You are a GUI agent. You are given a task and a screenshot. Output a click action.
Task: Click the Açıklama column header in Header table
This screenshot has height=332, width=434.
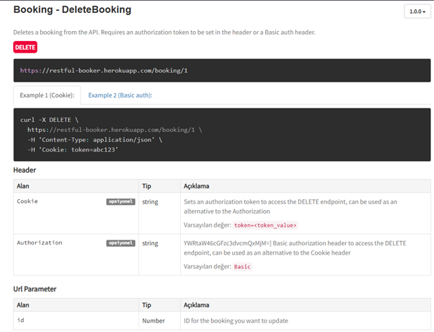[x=197, y=185]
